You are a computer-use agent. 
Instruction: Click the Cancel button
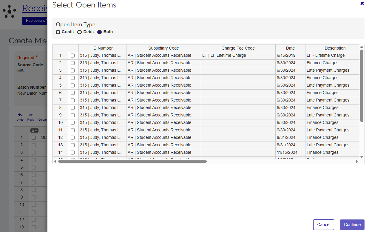pos(324,225)
